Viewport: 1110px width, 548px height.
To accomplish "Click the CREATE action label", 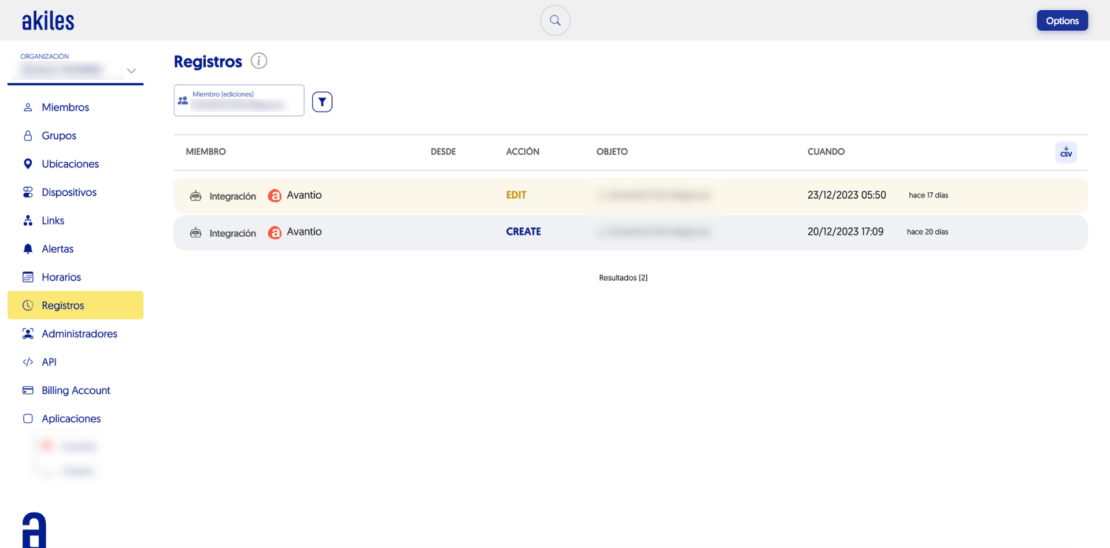I will coord(523,232).
